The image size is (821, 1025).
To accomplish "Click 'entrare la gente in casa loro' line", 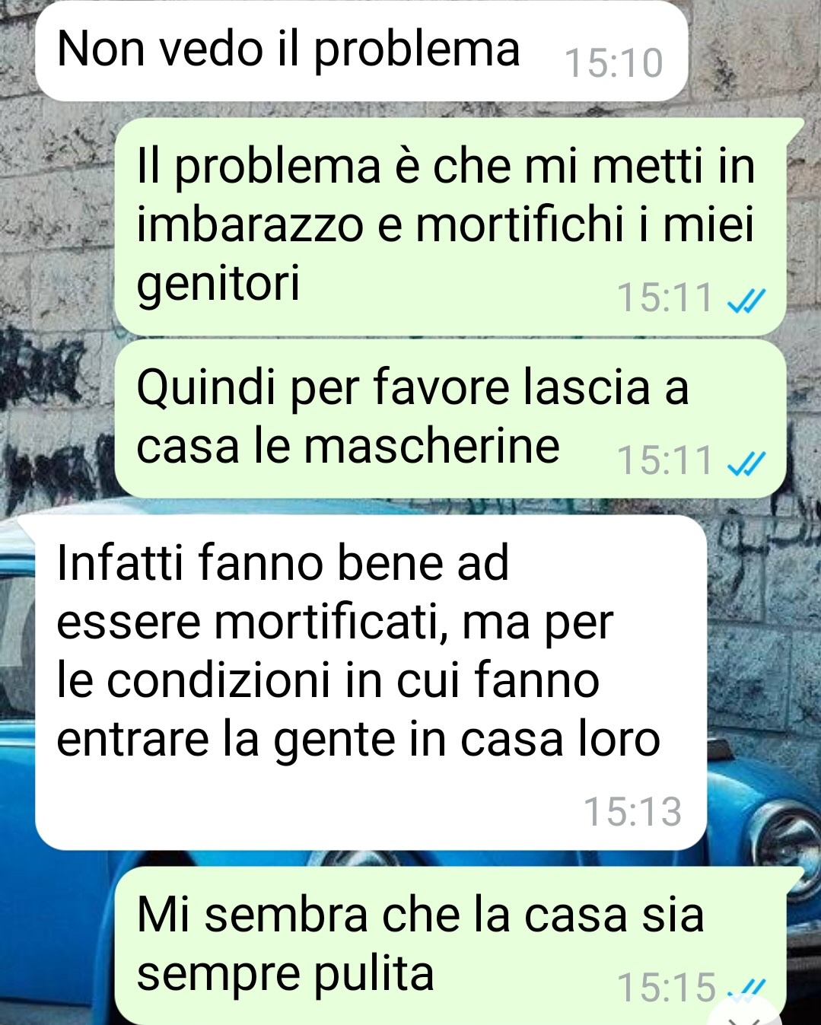I will point(358,740).
